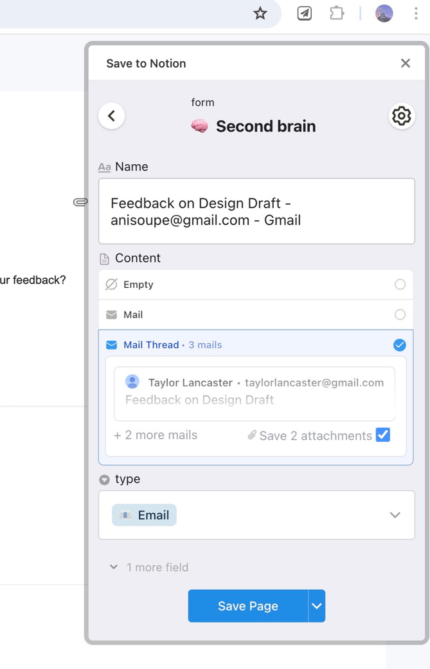This screenshot has height=669, width=430.
Task: Click the paperclip icon before Save 2 attachments
Action: [x=251, y=435]
